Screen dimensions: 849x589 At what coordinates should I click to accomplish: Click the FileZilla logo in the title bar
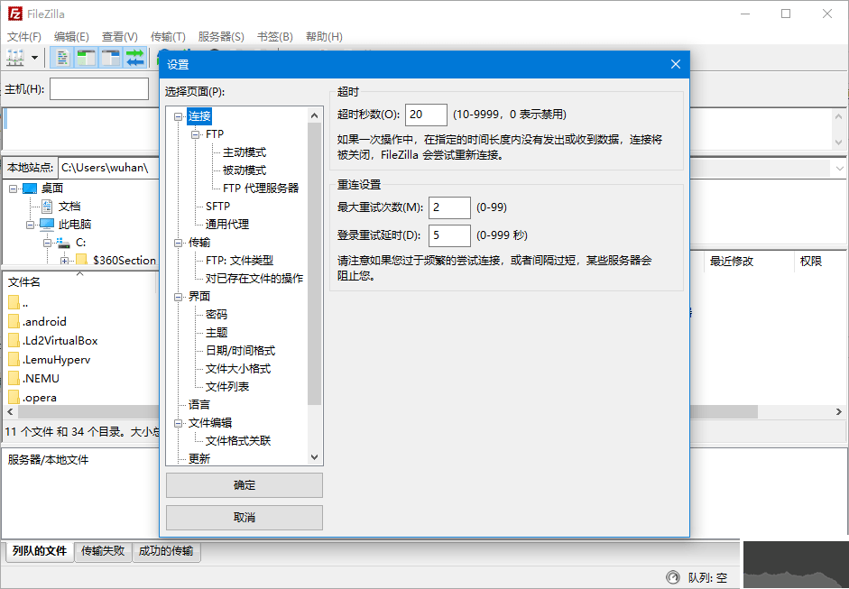[14, 14]
